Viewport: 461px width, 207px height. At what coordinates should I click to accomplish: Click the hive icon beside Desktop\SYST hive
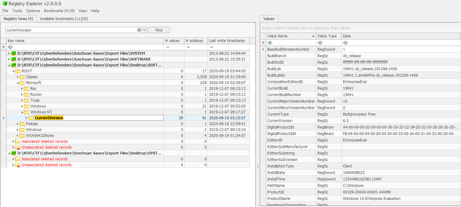[14, 153]
